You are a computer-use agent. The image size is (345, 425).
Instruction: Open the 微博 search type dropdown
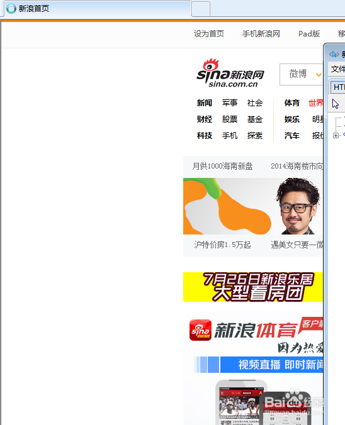click(x=302, y=74)
